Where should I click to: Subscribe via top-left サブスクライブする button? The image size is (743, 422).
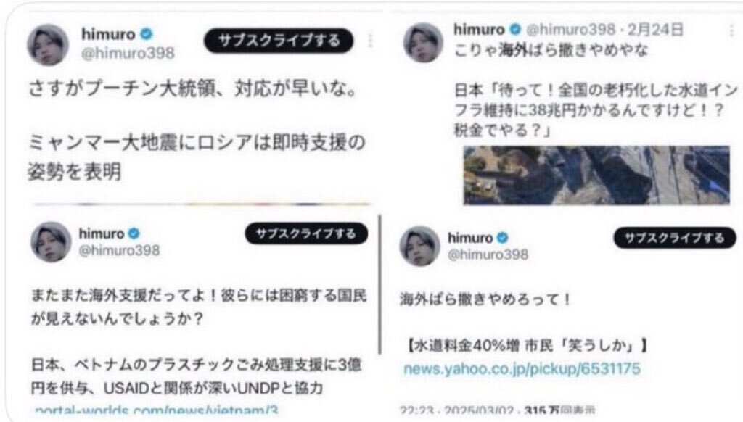pos(279,41)
